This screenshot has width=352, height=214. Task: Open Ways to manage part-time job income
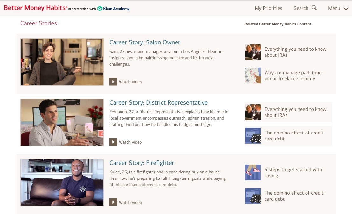(x=293, y=75)
